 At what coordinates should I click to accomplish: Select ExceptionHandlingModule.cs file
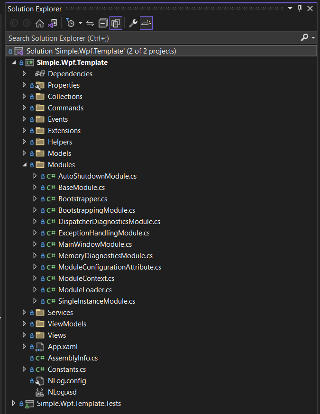pos(104,233)
